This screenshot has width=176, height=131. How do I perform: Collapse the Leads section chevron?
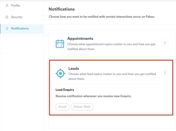click(165, 73)
